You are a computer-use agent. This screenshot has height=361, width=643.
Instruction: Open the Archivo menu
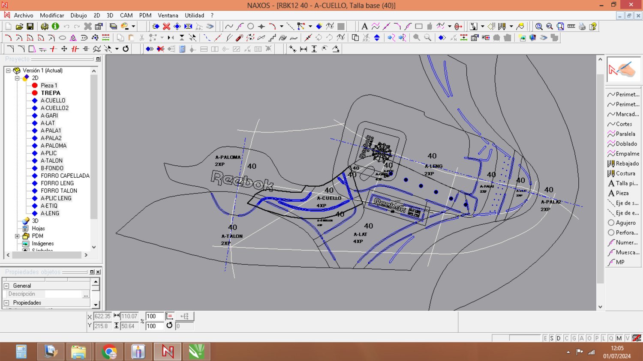coord(24,15)
